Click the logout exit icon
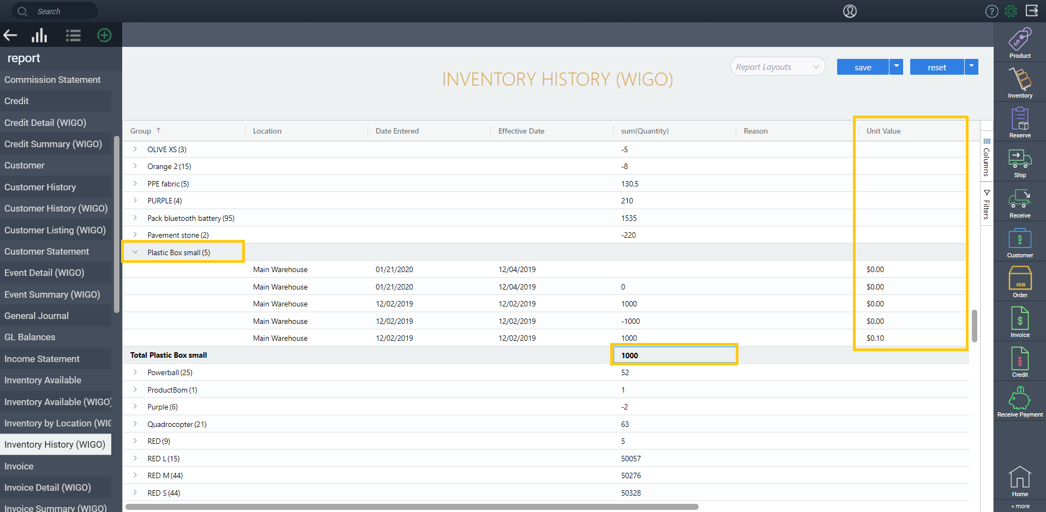Image resolution: width=1046 pixels, height=512 pixels. coord(1032,10)
